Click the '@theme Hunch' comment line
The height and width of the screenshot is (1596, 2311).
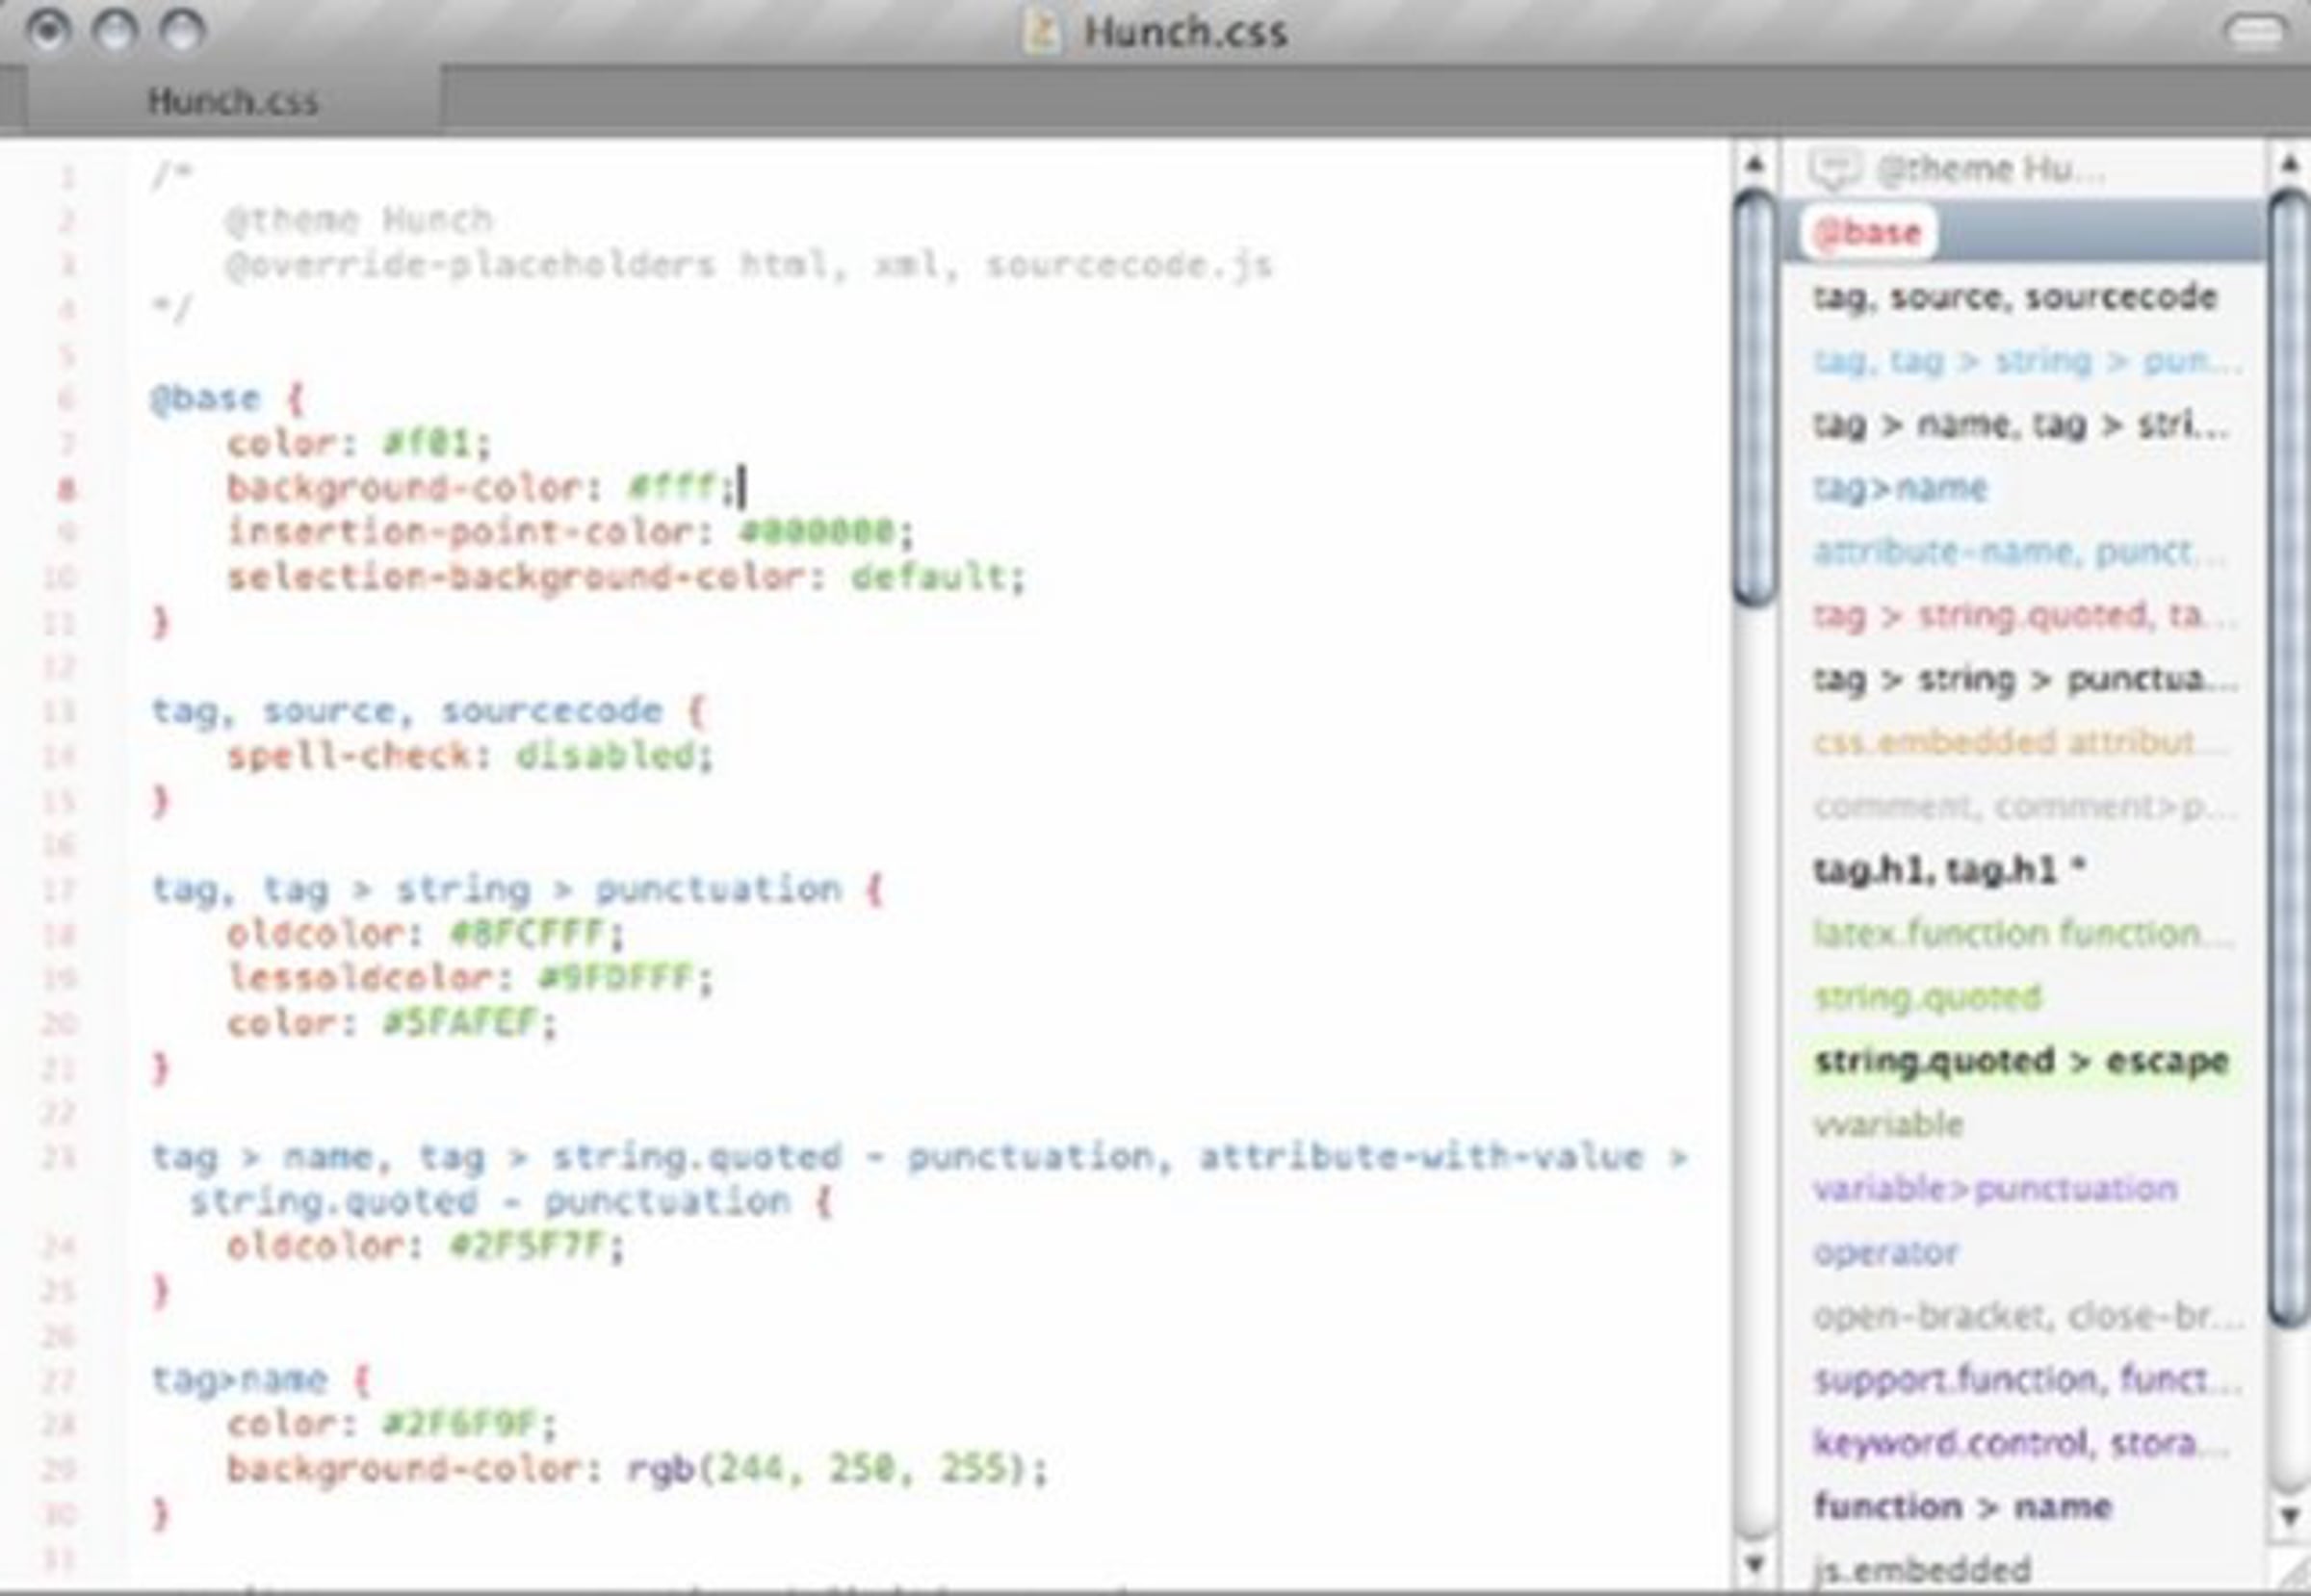(x=359, y=220)
